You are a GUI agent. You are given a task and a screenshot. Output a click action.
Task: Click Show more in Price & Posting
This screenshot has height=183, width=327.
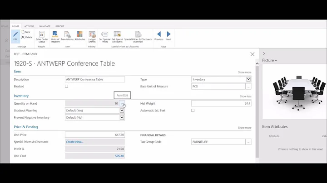(x=245, y=128)
